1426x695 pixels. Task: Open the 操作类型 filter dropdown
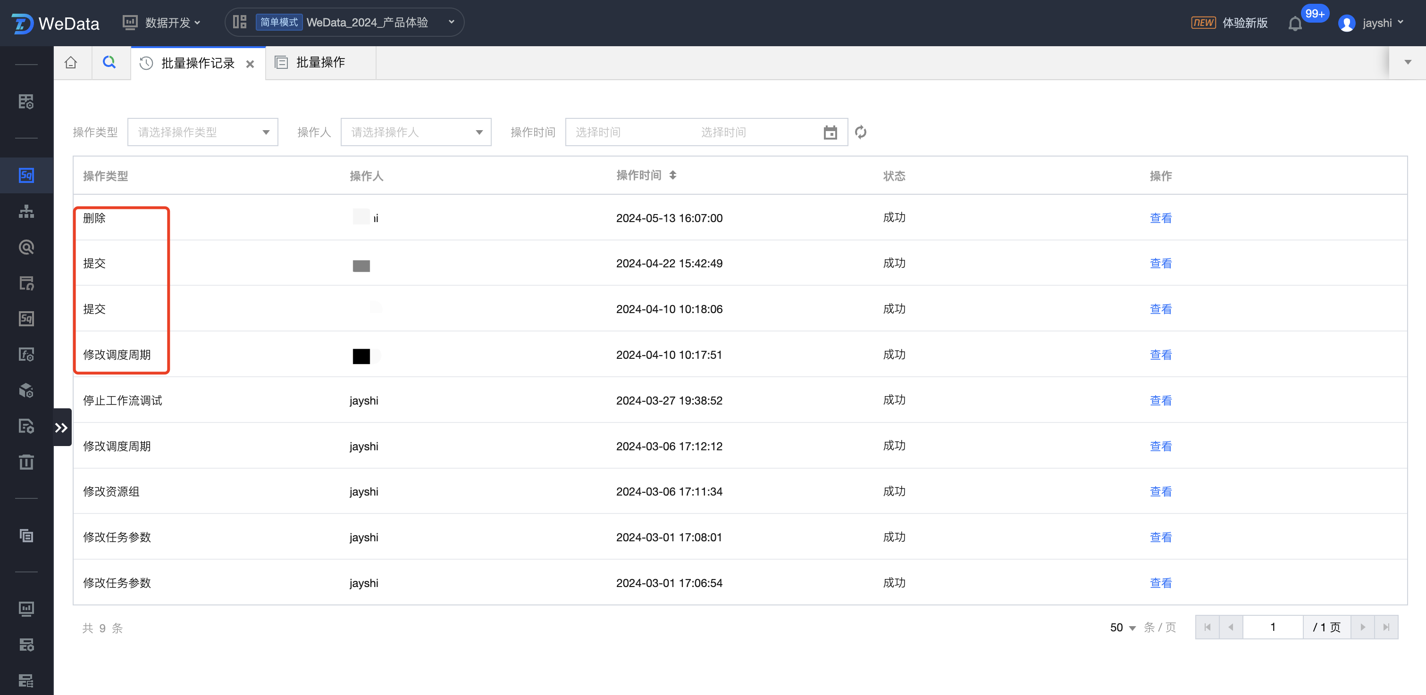(202, 132)
